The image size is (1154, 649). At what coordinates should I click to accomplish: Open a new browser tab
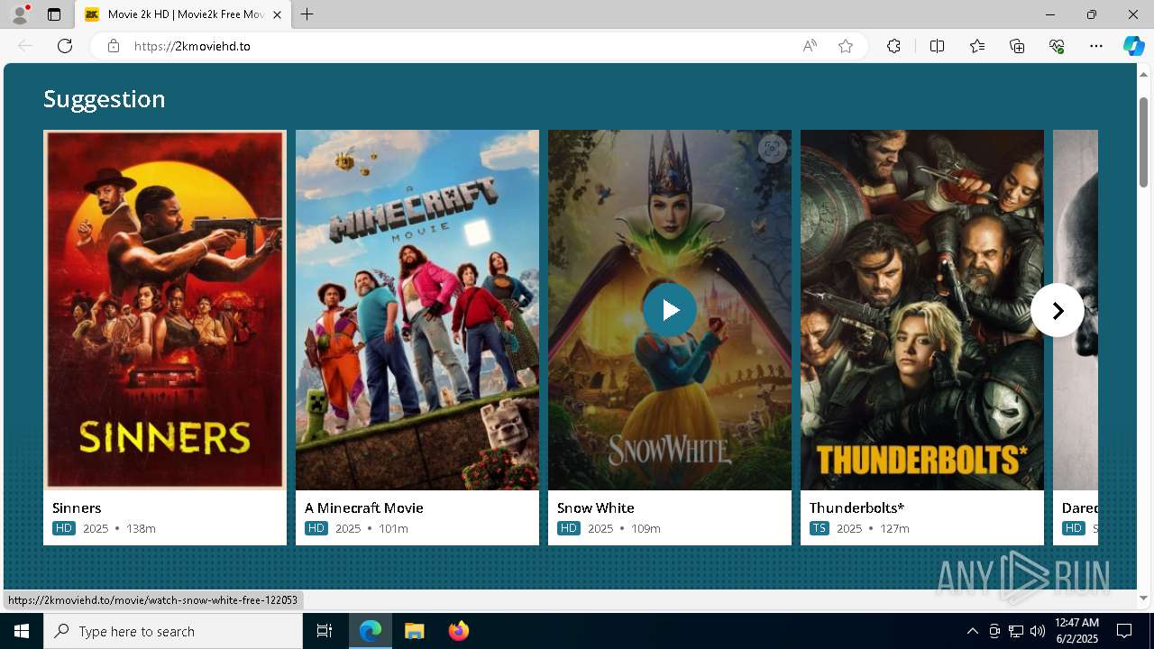[x=307, y=14]
